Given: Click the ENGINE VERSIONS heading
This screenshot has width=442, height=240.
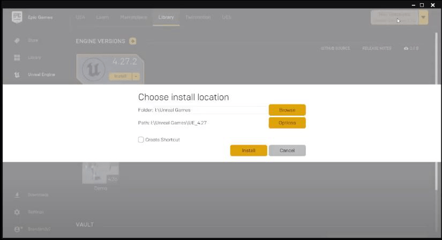Looking at the screenshot, I should [x=100, y=41].
